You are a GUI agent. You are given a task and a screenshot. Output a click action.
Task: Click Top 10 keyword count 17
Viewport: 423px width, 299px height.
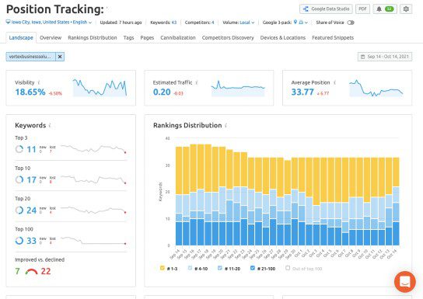coord(31,179)
